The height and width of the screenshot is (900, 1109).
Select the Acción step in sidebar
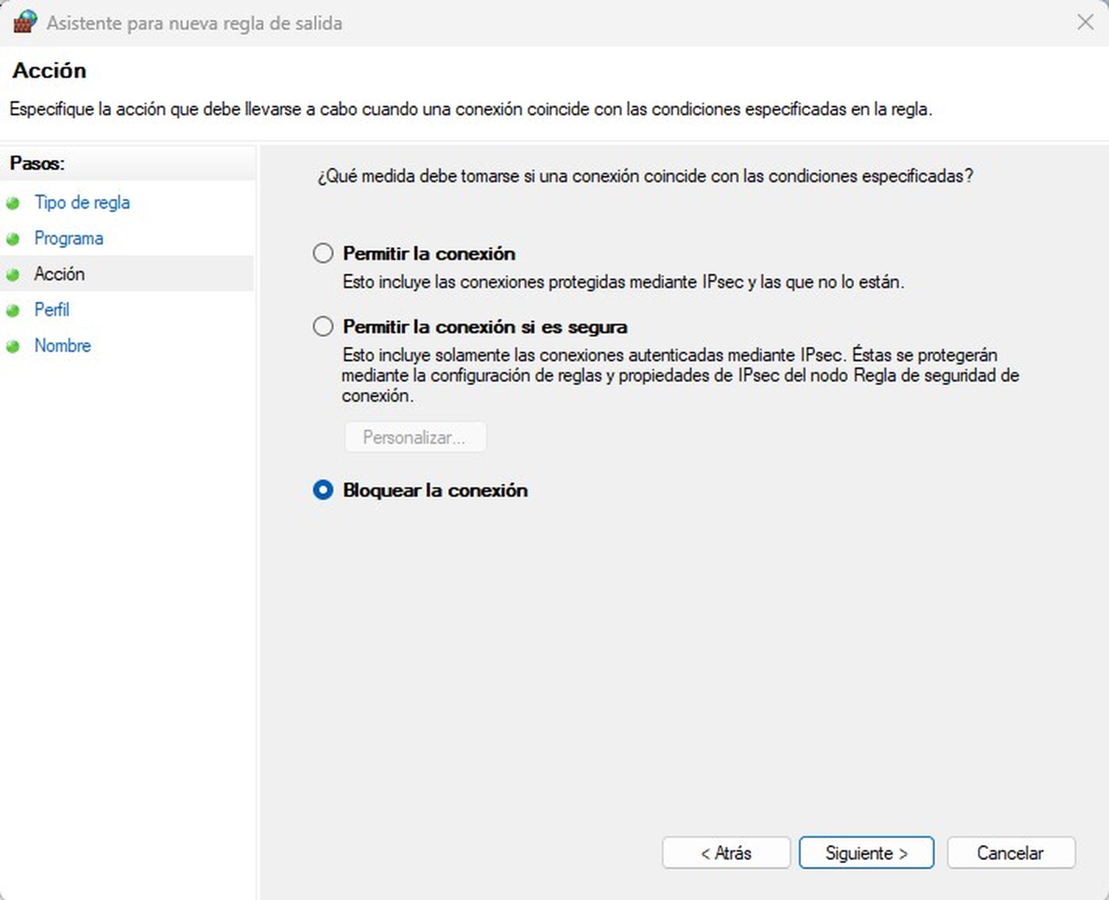(x=59, y=274)
